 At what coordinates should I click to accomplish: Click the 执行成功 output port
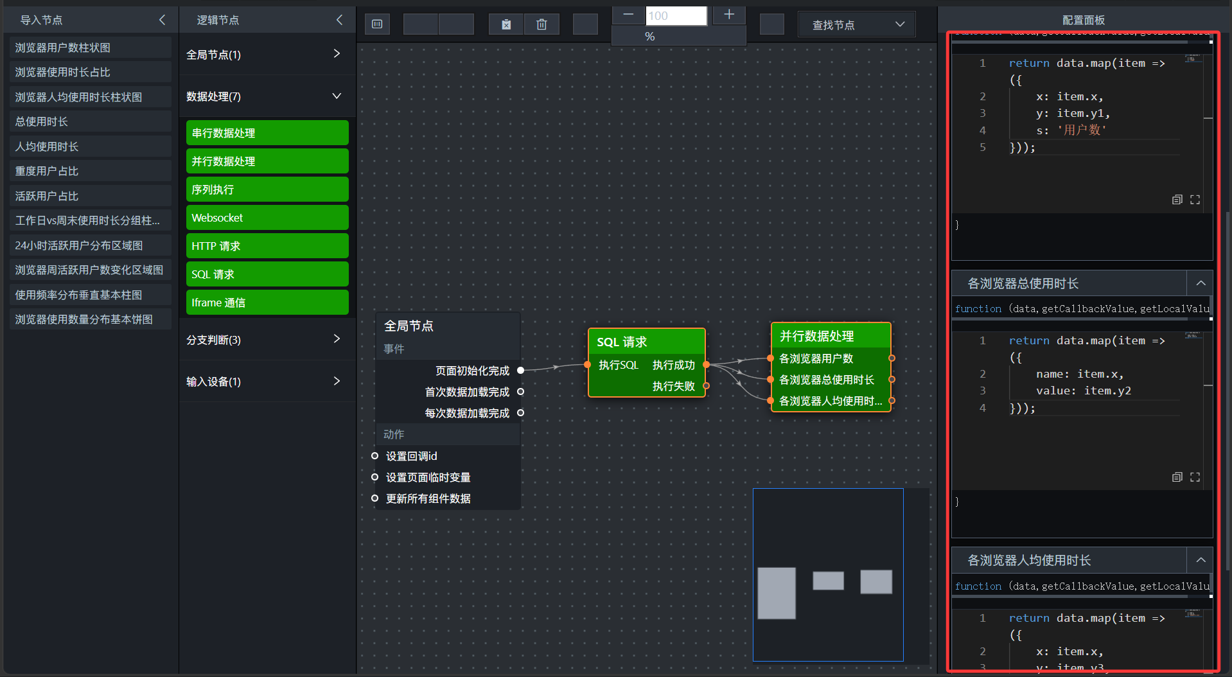tap(706, 364)
